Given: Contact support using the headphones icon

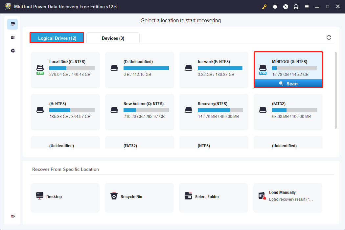Looking at the screenshot, I should [296, 7].
